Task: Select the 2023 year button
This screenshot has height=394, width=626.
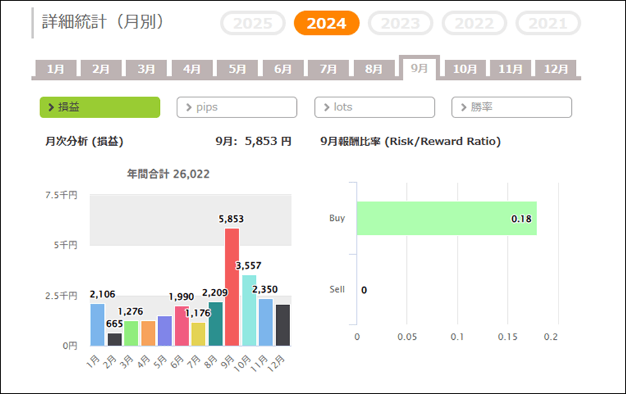Action: coord(401,24)
